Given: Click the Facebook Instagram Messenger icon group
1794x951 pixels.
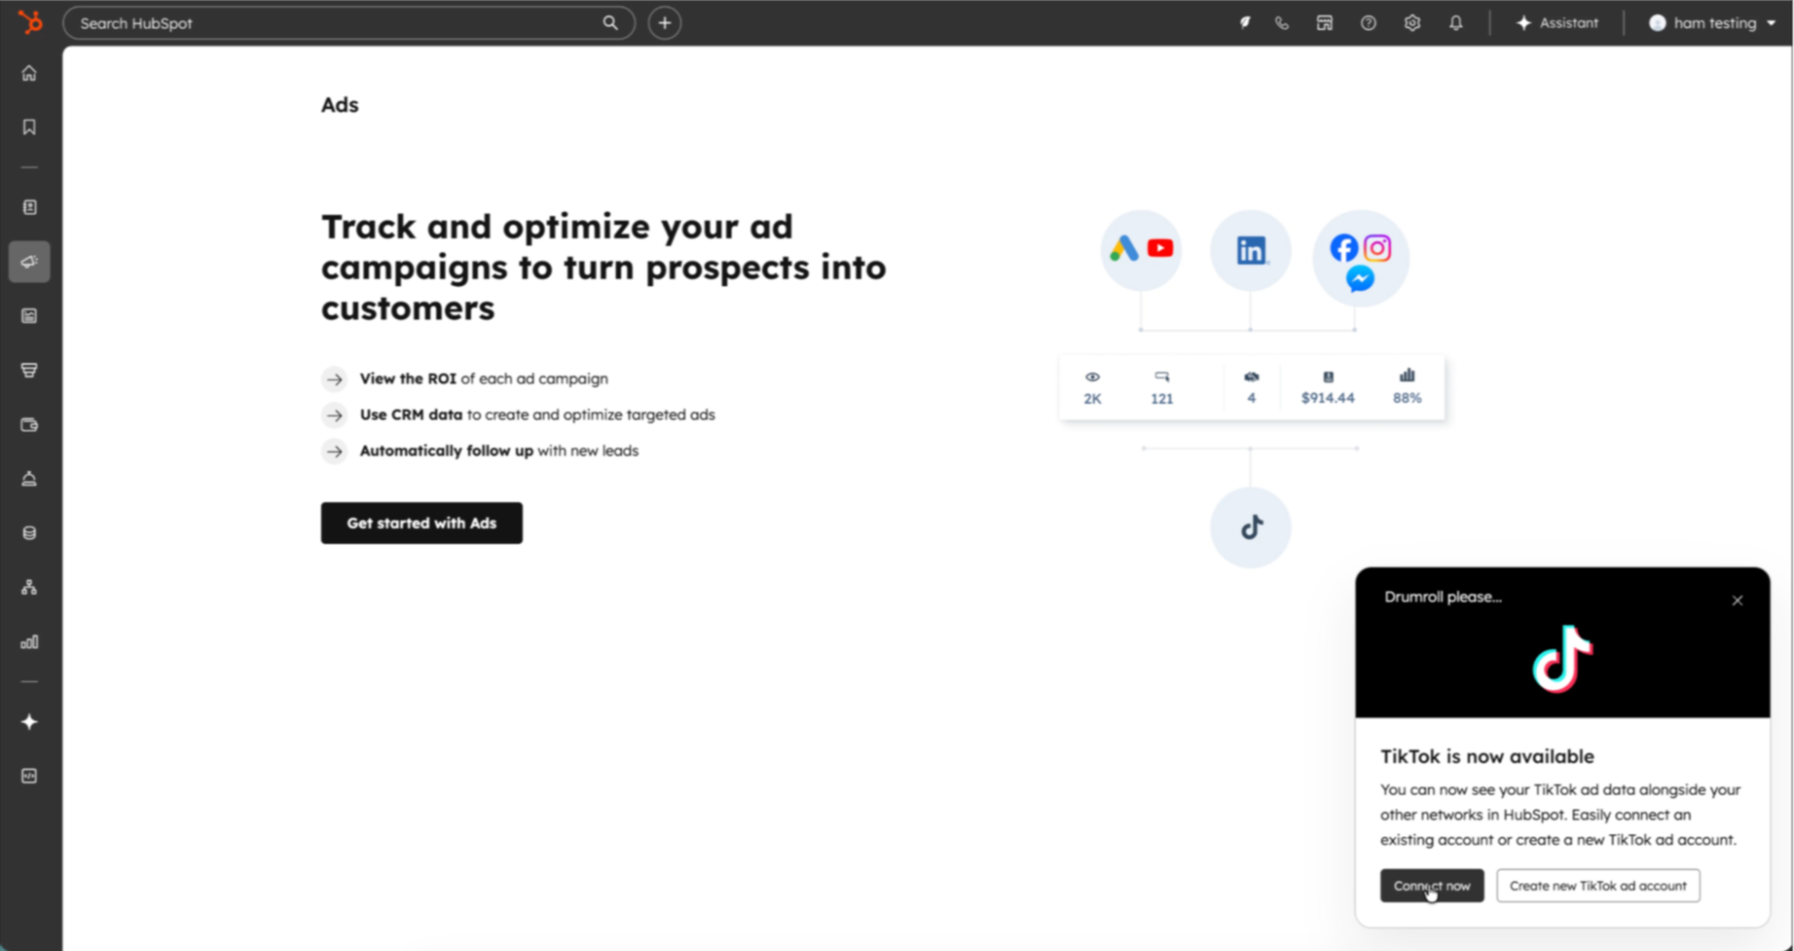Looking at the screenshot, I should [x=1361, y=259].
